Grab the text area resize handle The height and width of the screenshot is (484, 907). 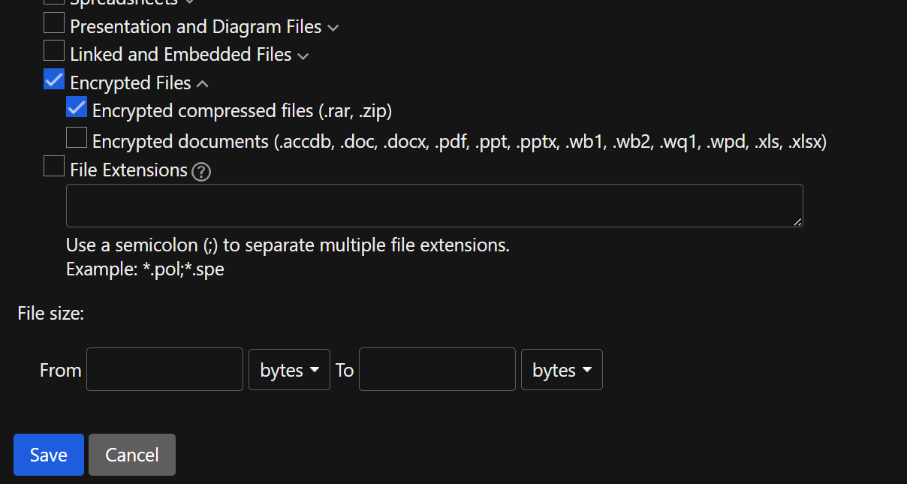pos(797,221)
